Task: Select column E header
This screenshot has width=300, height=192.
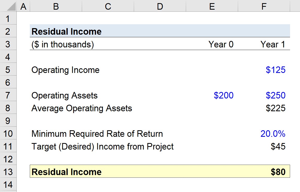Action: 212,6
